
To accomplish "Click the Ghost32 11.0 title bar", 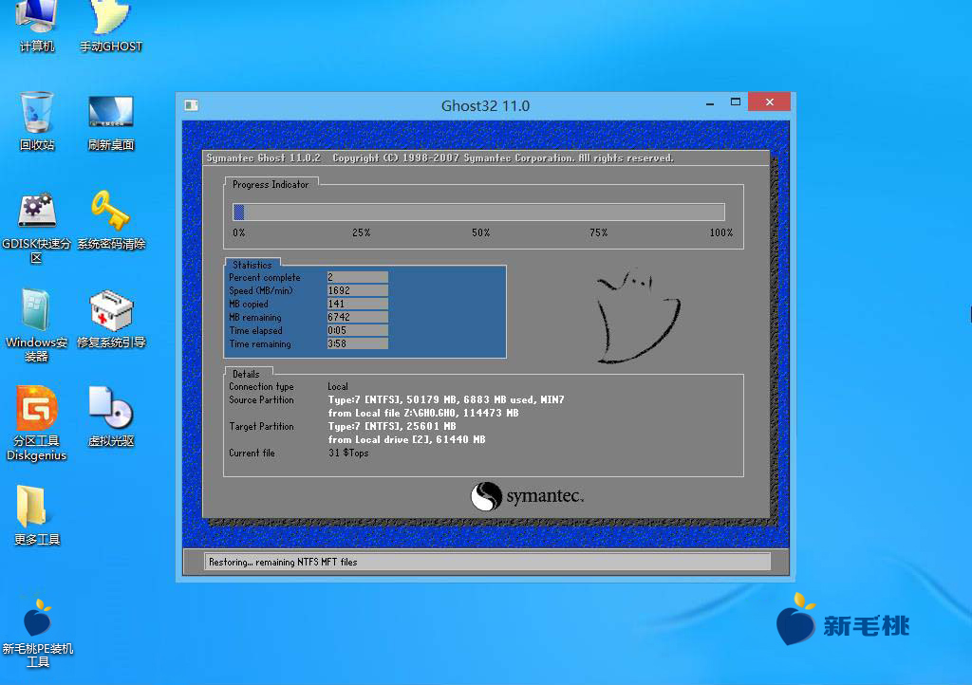I will (485, 106).
